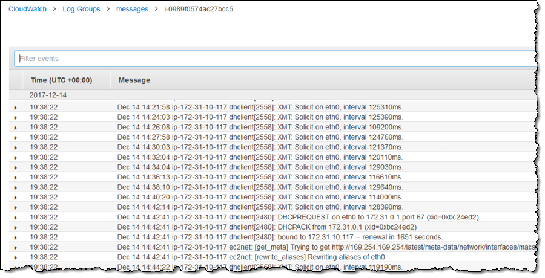Click into the Filter events field
This screenshot has width=545, height=278.
(272, 59)
